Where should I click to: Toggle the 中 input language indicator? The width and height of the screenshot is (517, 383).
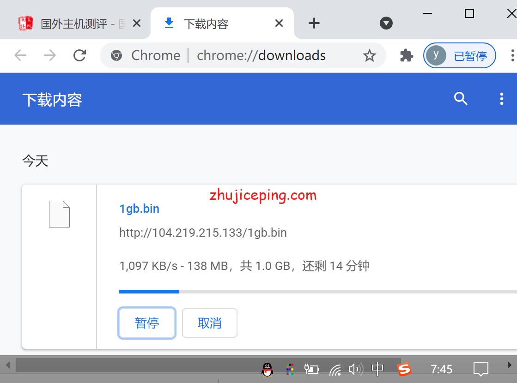377,369
